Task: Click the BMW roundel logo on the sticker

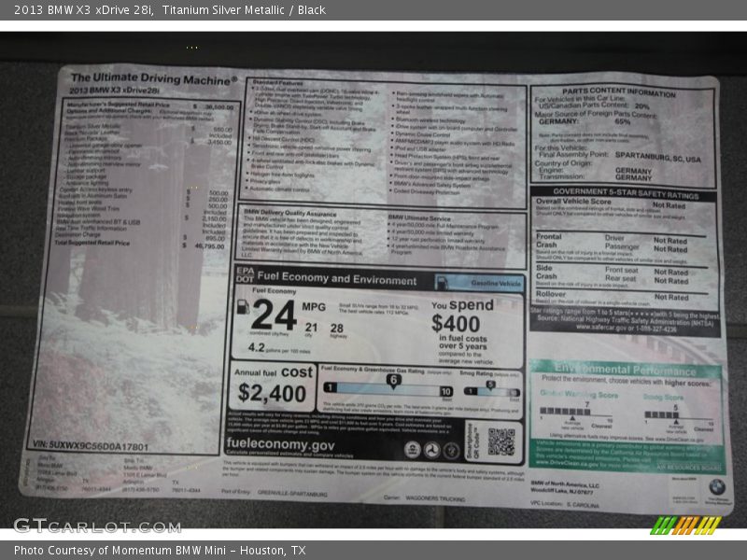Action: coord(716,486)
